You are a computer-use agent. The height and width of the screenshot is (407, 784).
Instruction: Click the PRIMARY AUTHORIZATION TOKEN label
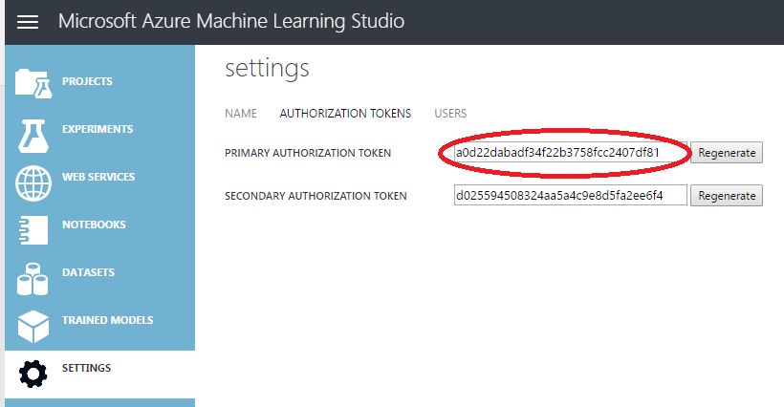tap(308, 153)
